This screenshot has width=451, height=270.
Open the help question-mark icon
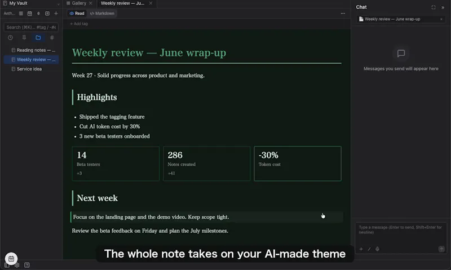point(26,265)
